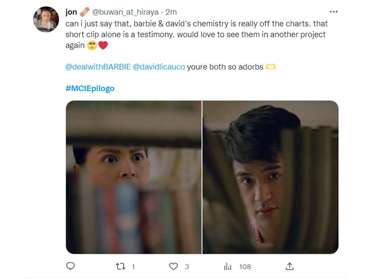Screen dimensions: 372x279
Task: Click the reply speech bubble icon
Action: 70,266
